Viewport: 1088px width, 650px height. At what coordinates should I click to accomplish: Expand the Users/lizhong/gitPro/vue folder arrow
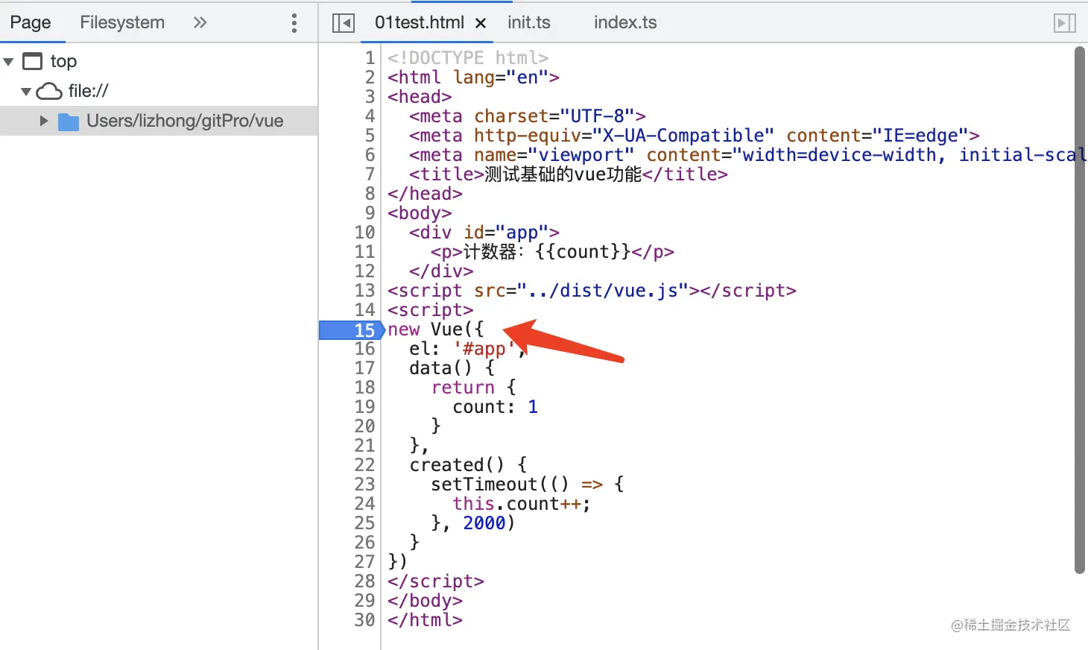tap(44, 121)
